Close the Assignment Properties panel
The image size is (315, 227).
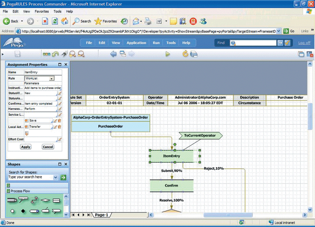click(66, 64)
